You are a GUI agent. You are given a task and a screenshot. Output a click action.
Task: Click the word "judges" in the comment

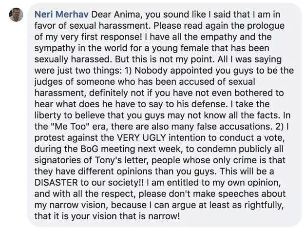(48, 82)
